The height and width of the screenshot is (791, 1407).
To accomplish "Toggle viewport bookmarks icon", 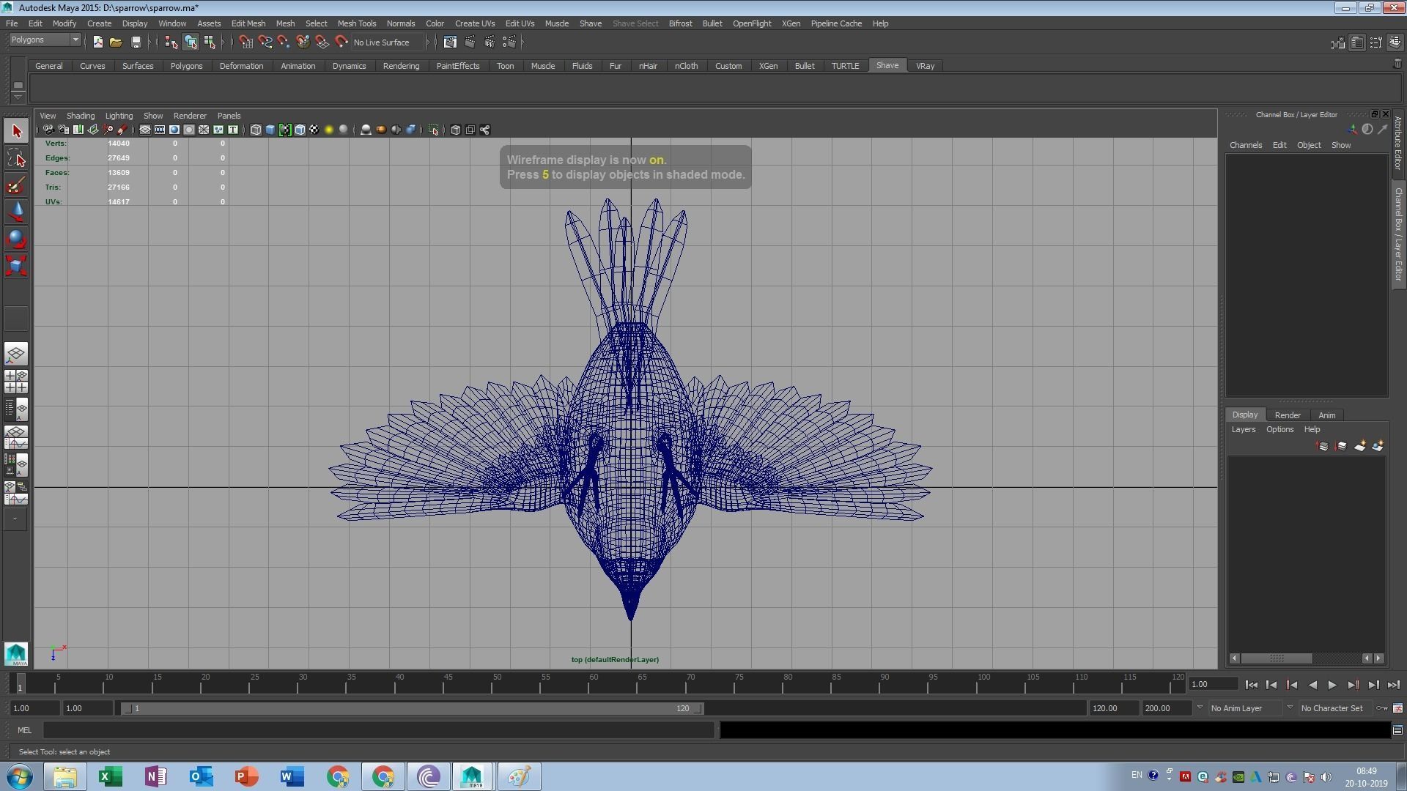I will point(78,130).
